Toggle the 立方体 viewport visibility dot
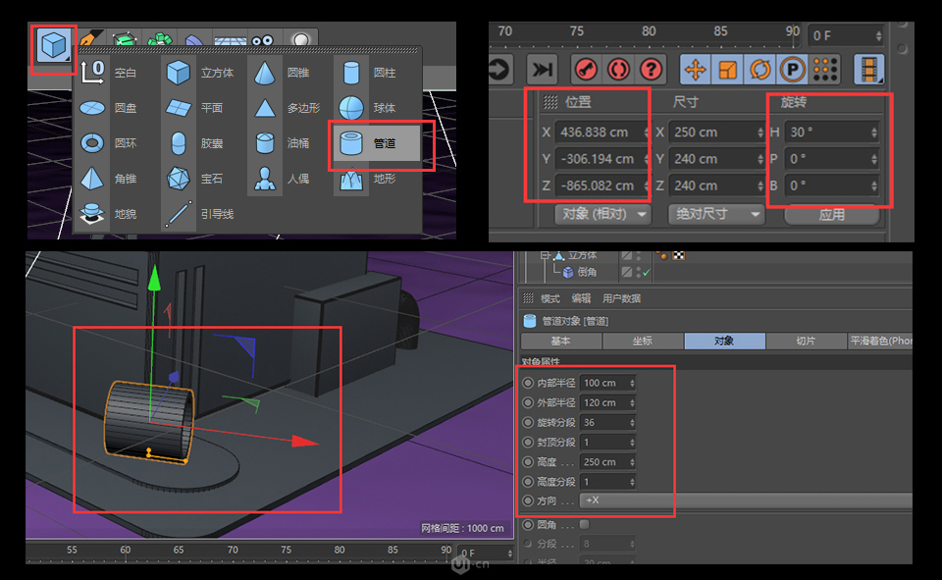 click(638, 253)
